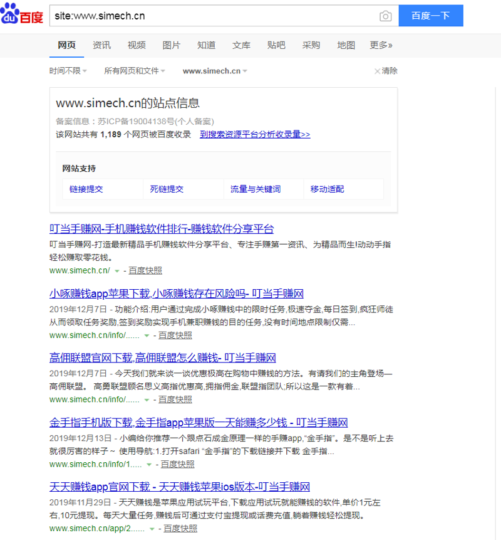Image resolution: width=501 pixels, height=540 pixels.
Task: Expand arrow beside 小啄赚钱 result URL
Action: (x=147, y=336)
